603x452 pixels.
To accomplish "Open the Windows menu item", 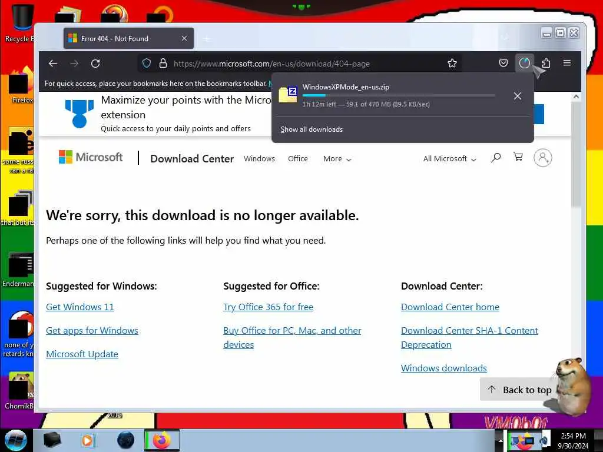I will click(259, 159).
